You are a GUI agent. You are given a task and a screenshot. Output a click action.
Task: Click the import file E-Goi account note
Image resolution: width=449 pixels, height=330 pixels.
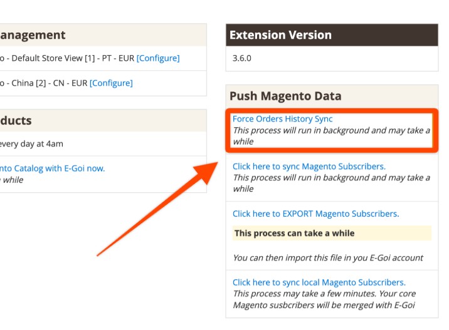point(327,257)
